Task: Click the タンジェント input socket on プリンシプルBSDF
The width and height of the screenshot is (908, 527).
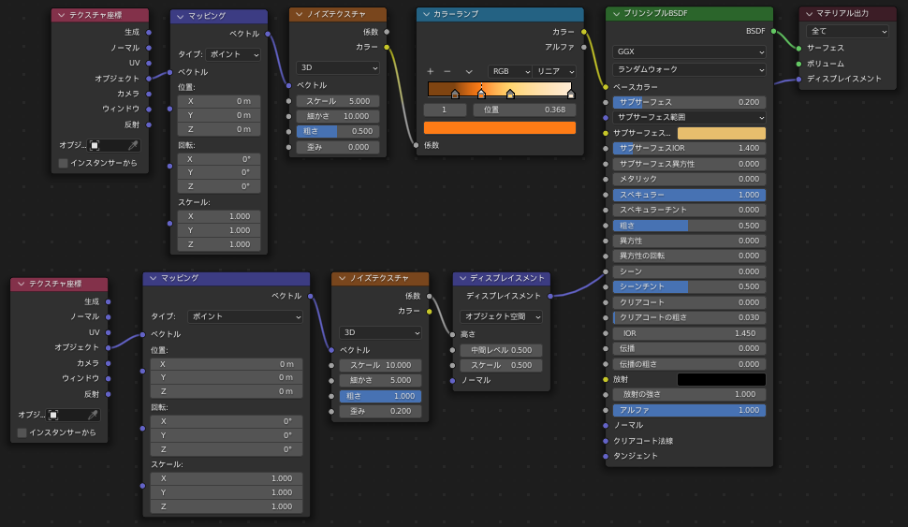Action: [x=606, y=457]
